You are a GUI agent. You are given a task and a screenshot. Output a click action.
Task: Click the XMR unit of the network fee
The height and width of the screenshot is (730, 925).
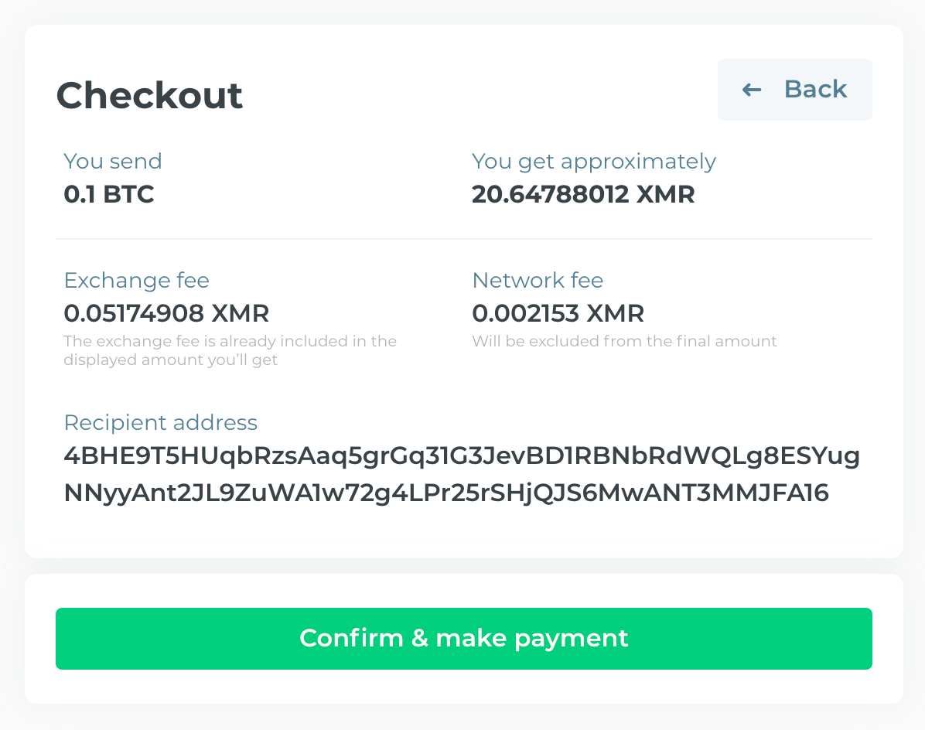click(615, 313)
